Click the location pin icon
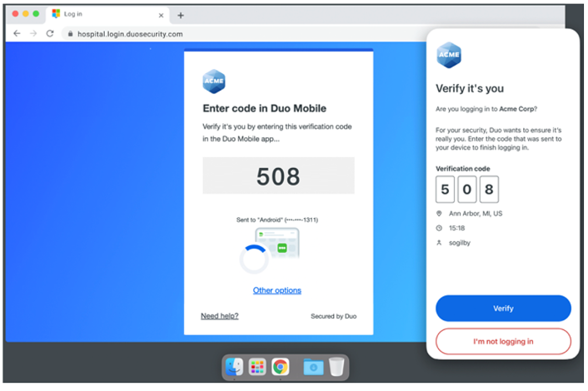588x391 pixels. pyautogui.click(x=439, y=214)
